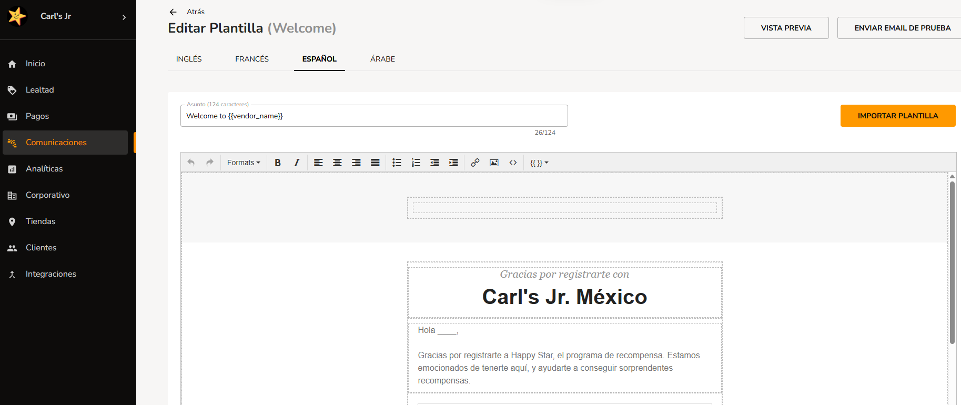Click the Pagos payments icon
Image resolution: width=961 pixels, height=405 pixels.
click(x=12, y=117)
